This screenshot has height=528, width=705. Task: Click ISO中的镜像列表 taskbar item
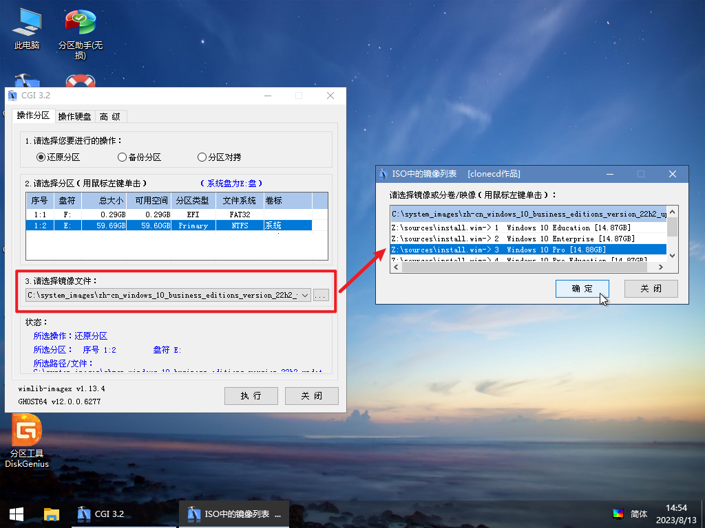234,514
